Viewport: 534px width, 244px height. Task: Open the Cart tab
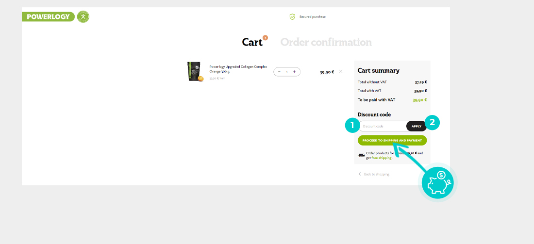click(252, 42)
